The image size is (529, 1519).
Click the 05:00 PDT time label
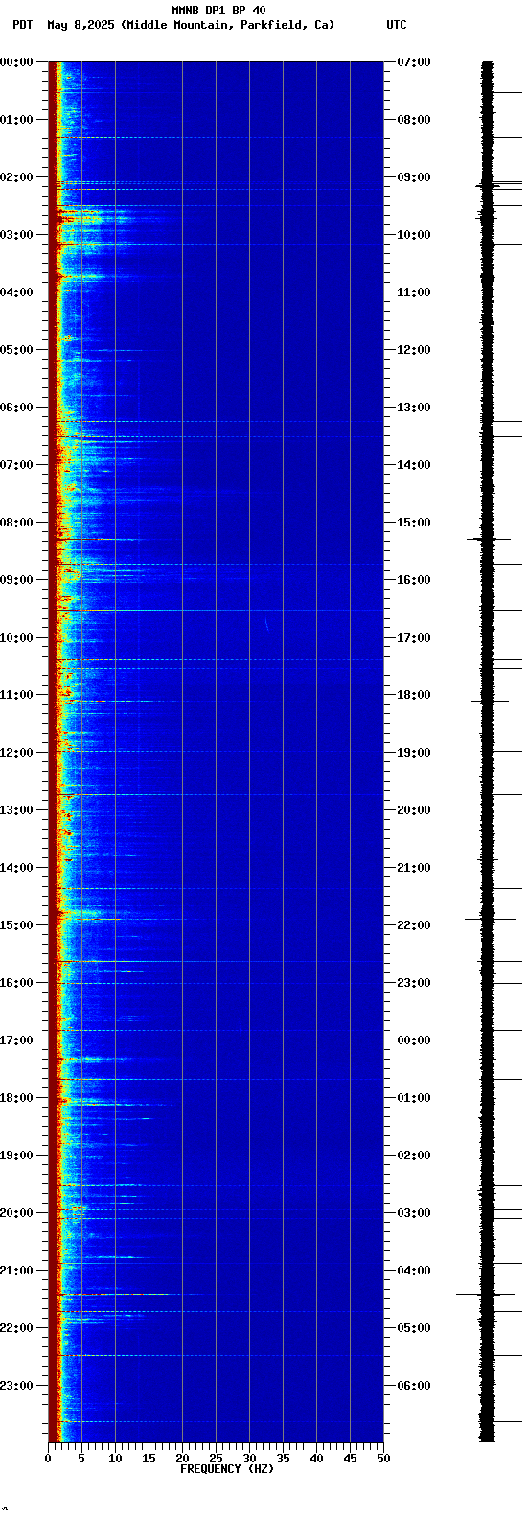point(17,350)
